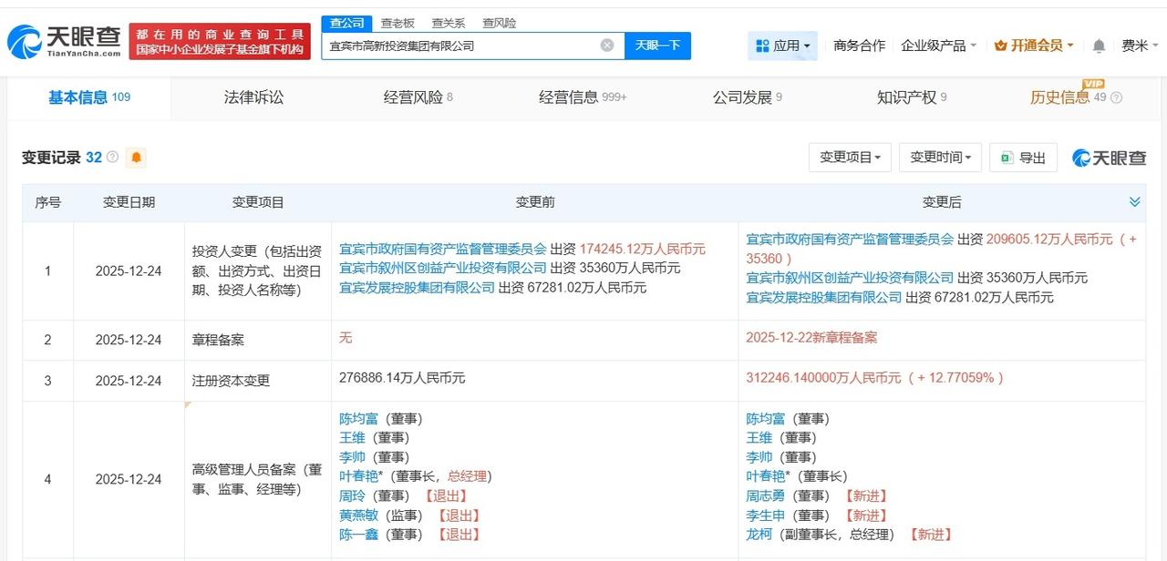Click the 天眼一下 search button
The height and width of the screenshot is (561, 1167).
pos(656,45)
